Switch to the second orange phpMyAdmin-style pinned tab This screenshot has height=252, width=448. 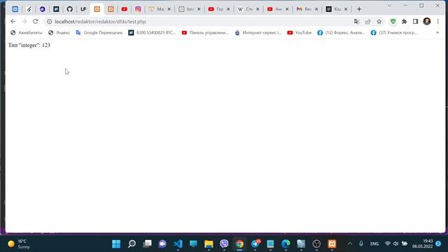(111, 9)
